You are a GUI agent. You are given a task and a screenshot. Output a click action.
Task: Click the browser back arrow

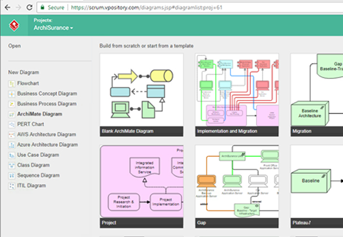[6, 7]
